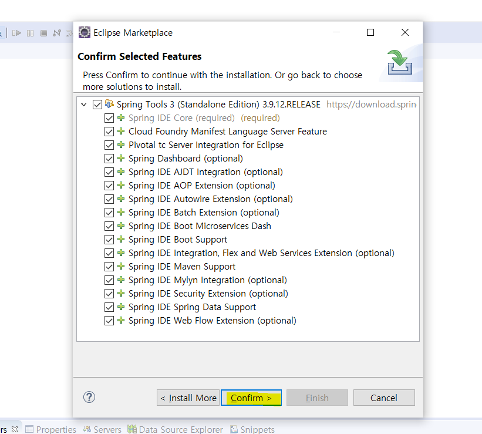Viewport: 482px width, 434px height.
Task: Uncheck Spring IDE Autowire Extension checkbox
Action: click(109, 199)
